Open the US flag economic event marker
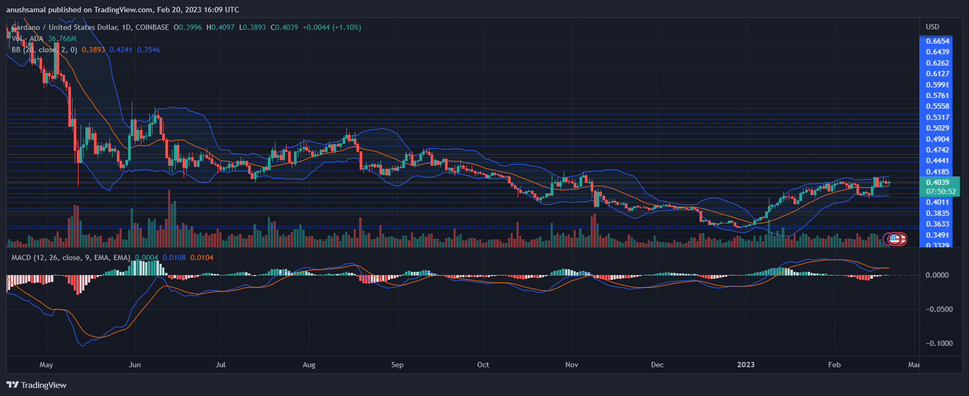Screen dimensions: 969x396 [x=894, y=239]
